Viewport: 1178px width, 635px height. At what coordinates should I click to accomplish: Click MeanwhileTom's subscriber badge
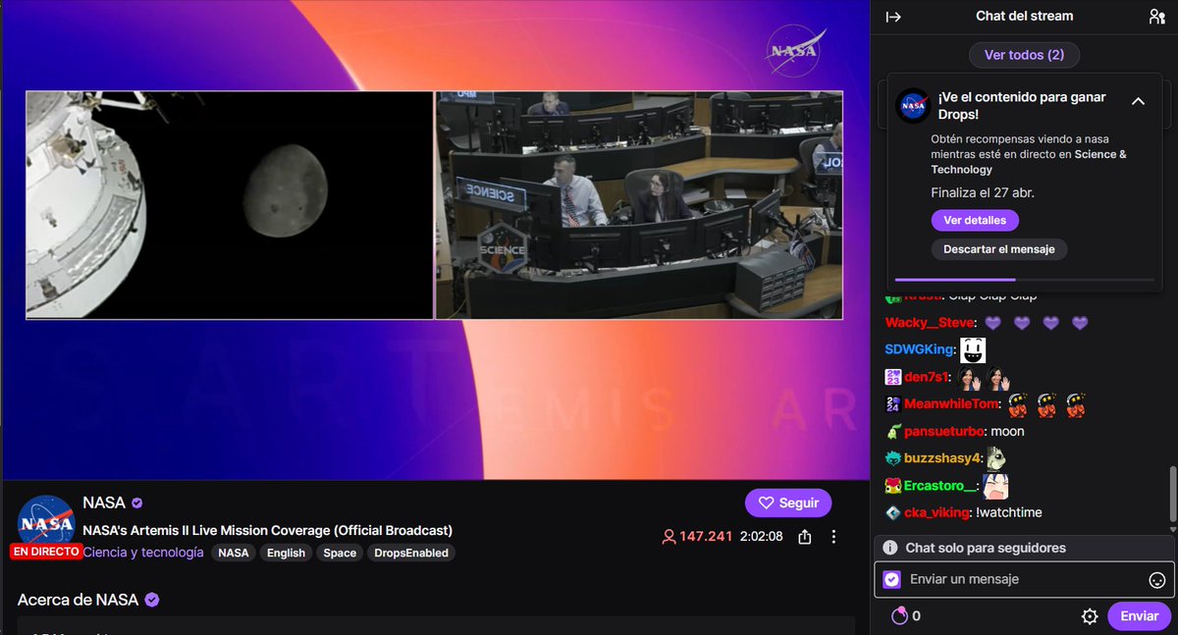click(893, 404)
